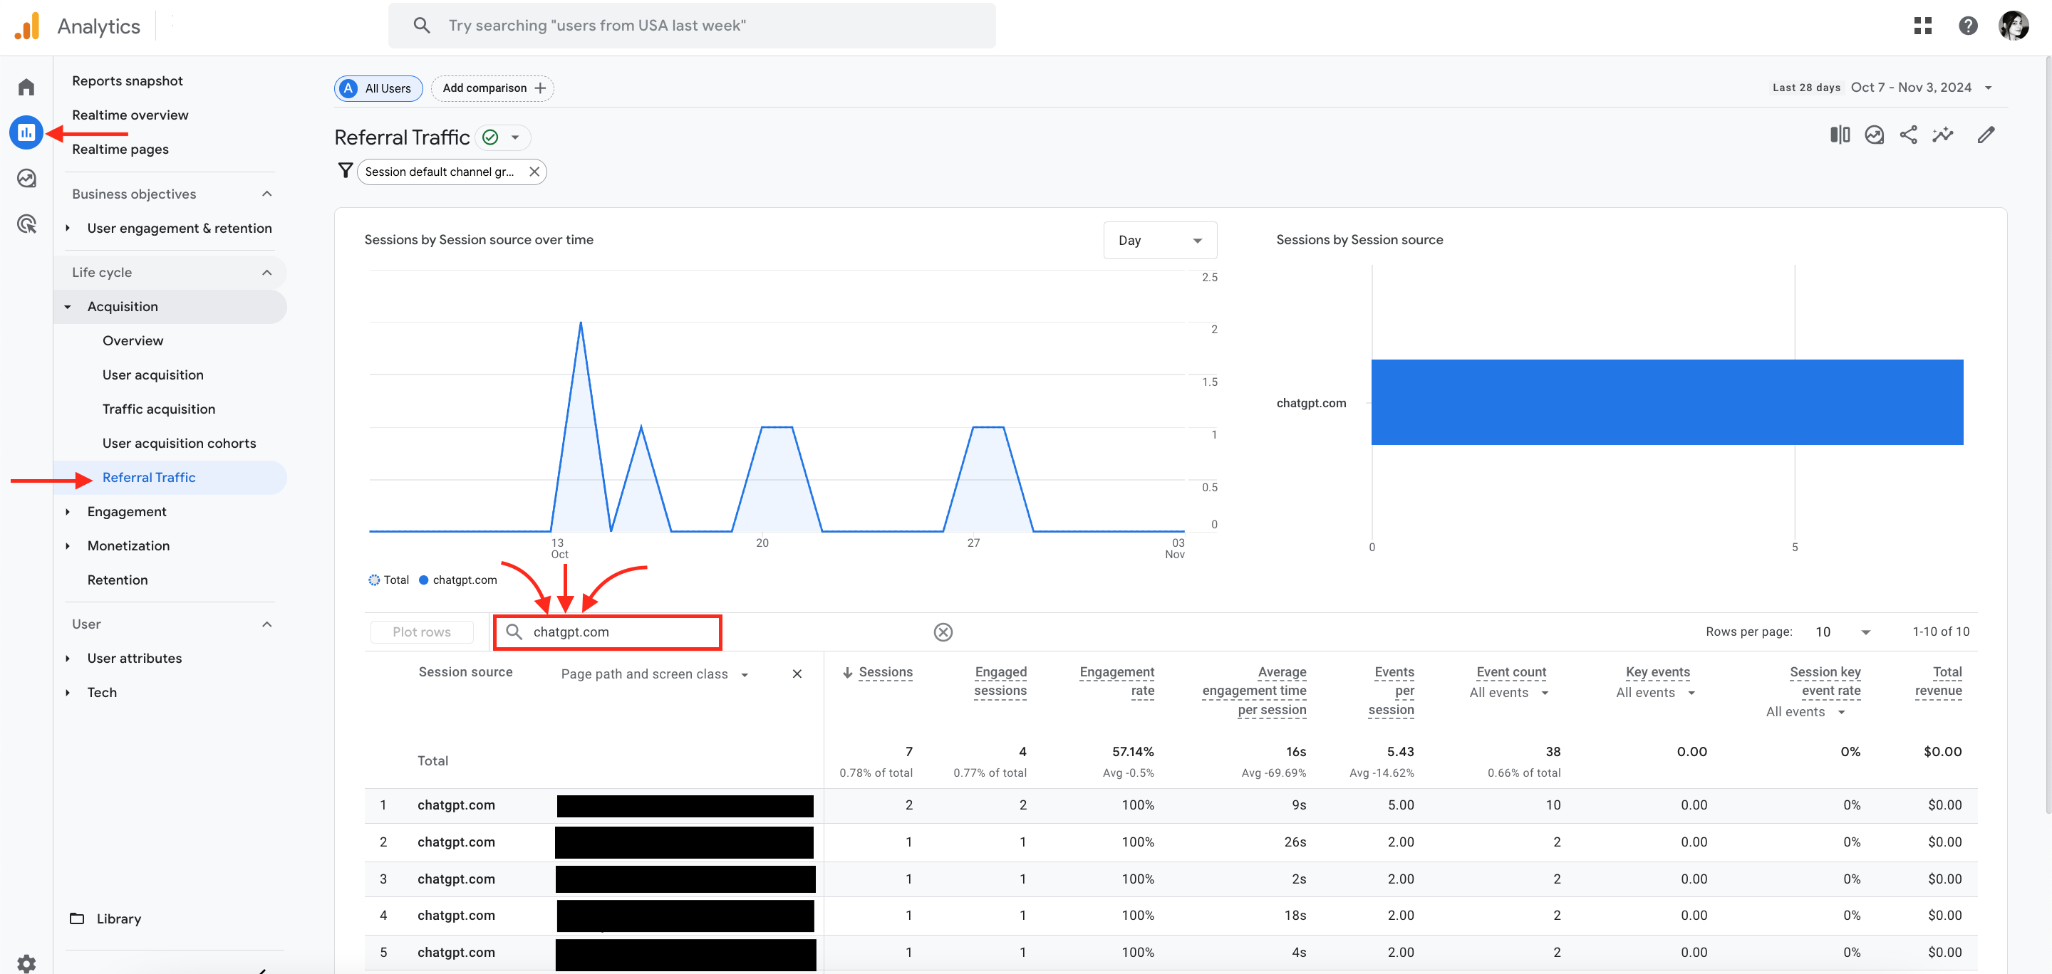Image resolution: width=2052 pixels, height=974 pixels.
Task: Toggle the All Users segment filter
Action: pyautogui.click(x=378, y=88)
